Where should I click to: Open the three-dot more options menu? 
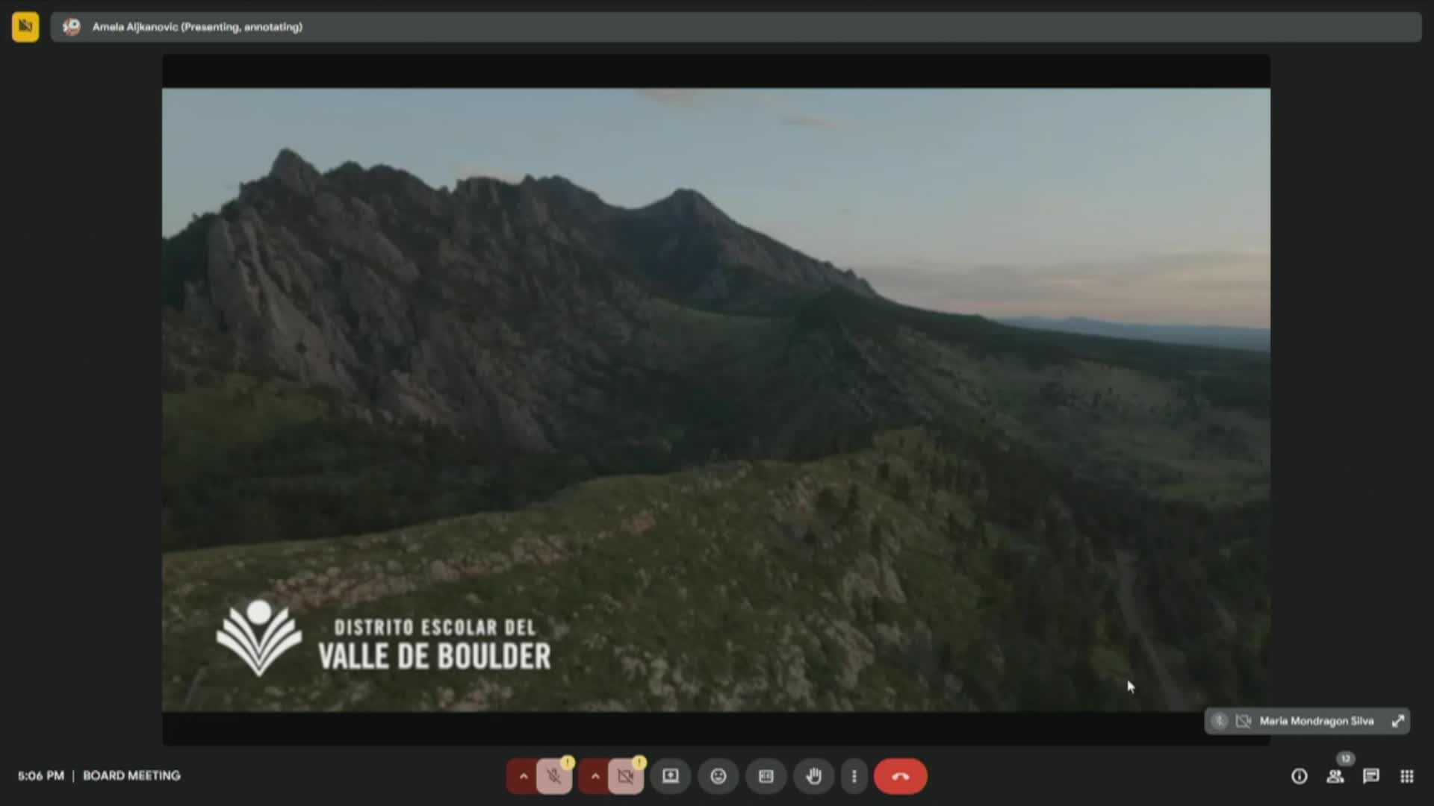tap(854, 776)
